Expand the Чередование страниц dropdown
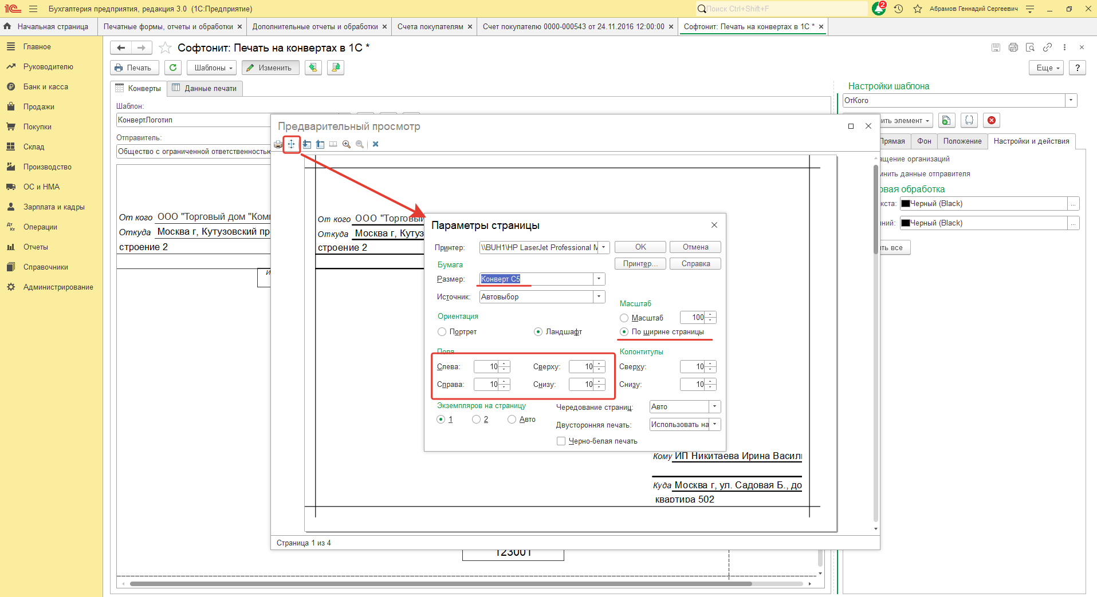 [714, 407]
